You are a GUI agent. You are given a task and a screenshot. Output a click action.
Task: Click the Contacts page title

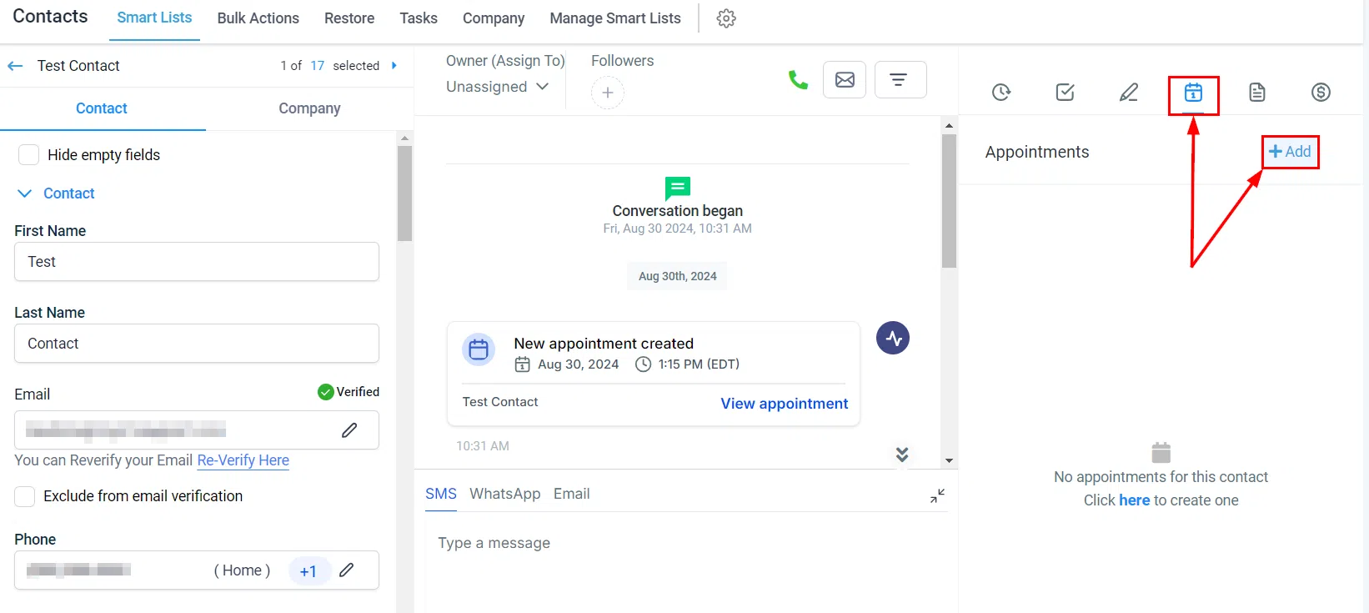[x=50, y=17]
